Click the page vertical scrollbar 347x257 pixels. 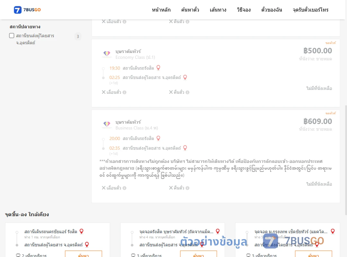pyautogui.click(x=346, y=160)
